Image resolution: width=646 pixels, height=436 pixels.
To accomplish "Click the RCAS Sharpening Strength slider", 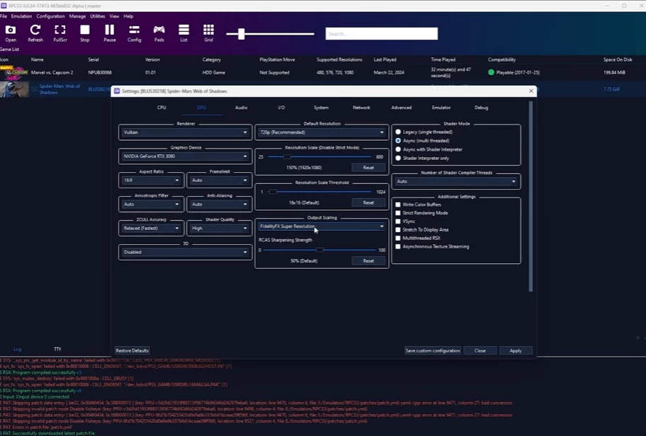I will tap(320, 250).
